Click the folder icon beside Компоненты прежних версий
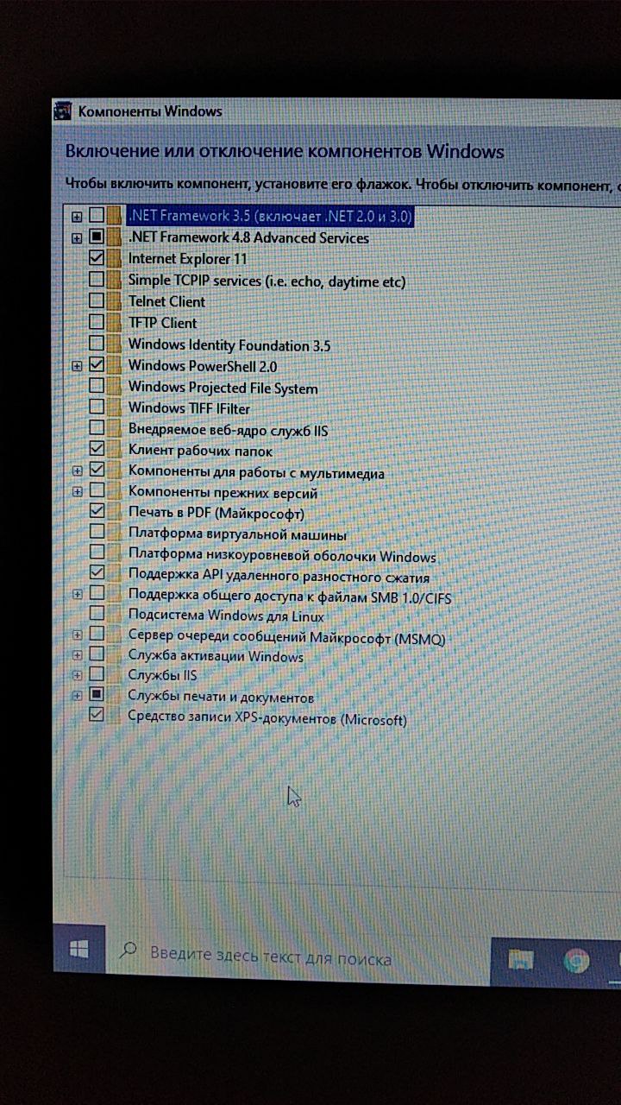 pyautogui.click(x=115, y=492)
